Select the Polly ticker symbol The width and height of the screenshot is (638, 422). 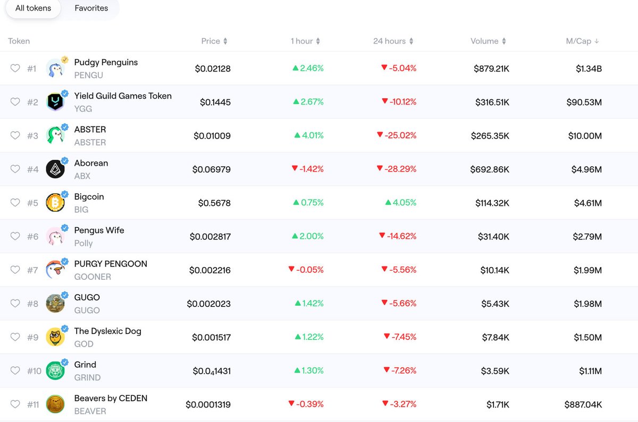[83, 243]
